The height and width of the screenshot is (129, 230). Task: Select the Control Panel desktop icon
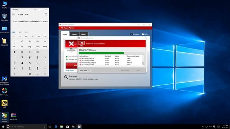point(4,30)
